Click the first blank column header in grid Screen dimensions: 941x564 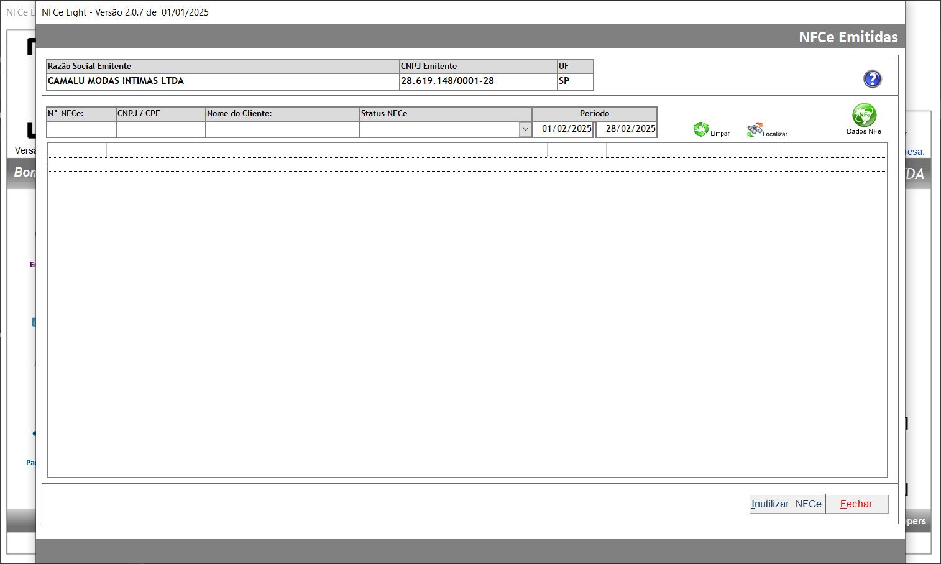pyautogui.click(x=77, y=150)
